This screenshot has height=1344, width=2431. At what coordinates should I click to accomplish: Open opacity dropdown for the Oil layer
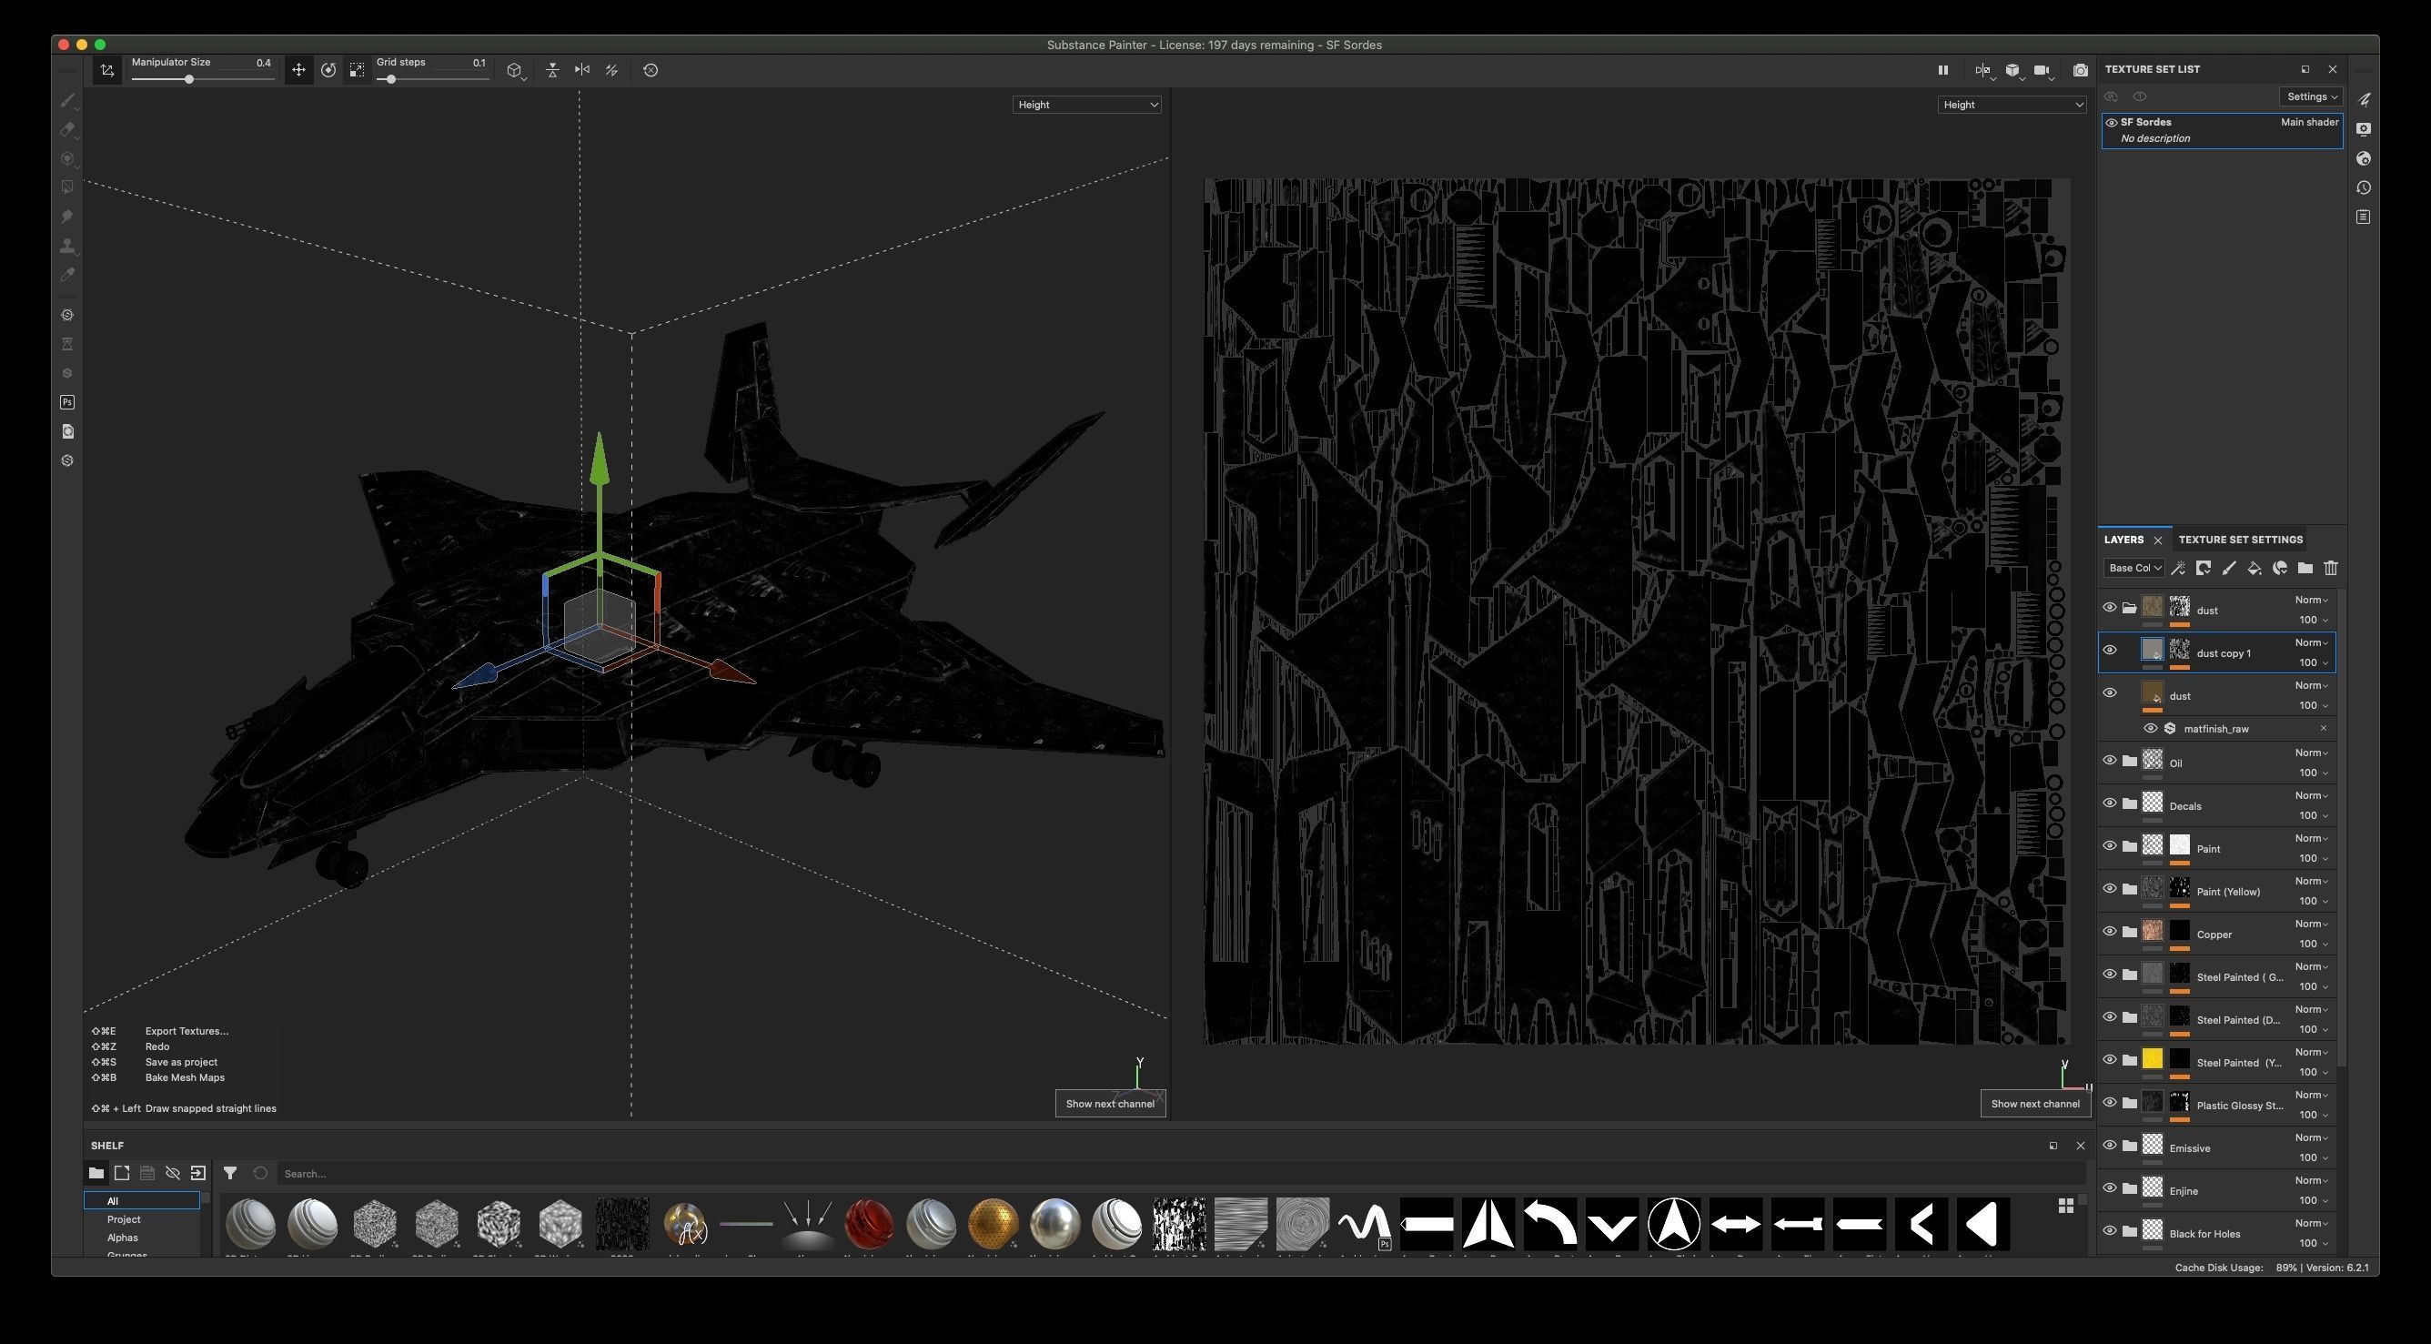click(2313, 773)
